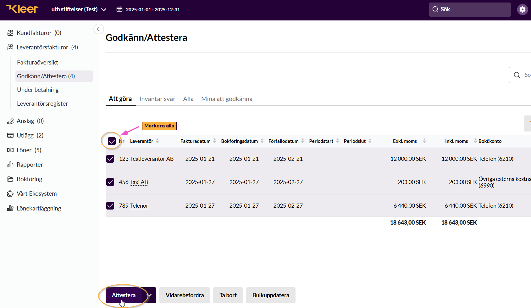Uncheck invoice 789 Telenor

click(110, 206)
